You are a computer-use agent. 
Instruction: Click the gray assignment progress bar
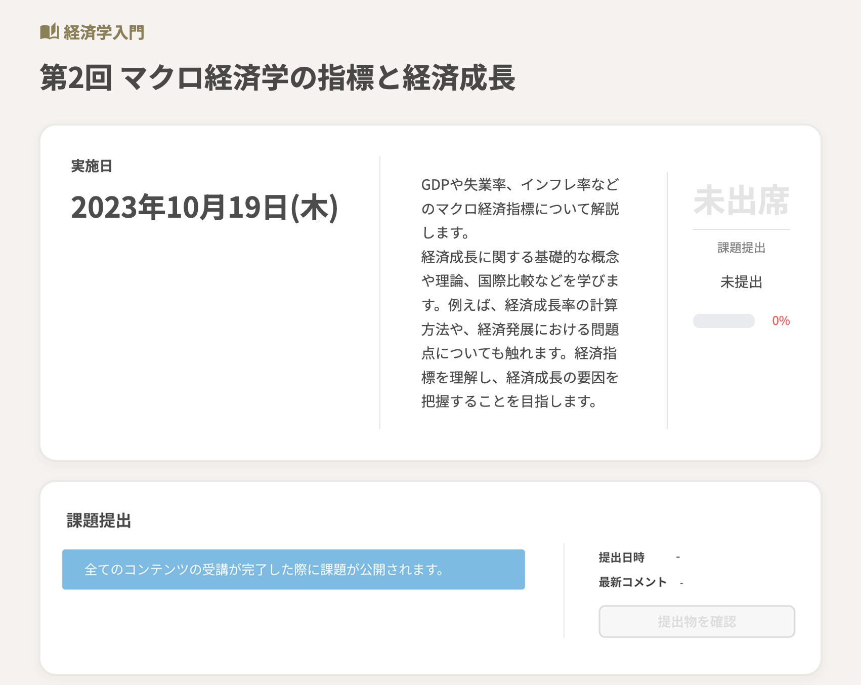pyautogui.click(x=723, y=321)
